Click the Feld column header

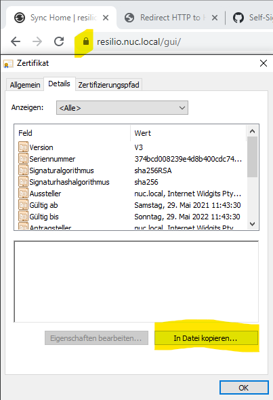72,133
